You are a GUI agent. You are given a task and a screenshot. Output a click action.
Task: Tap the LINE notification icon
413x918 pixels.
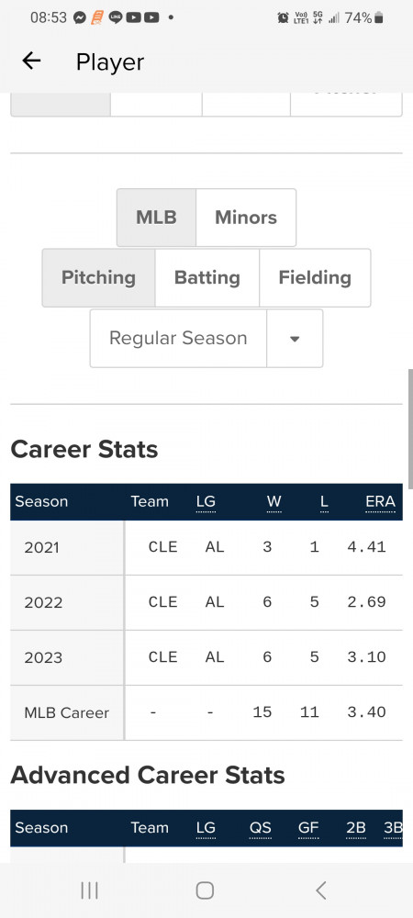point(116,17)
